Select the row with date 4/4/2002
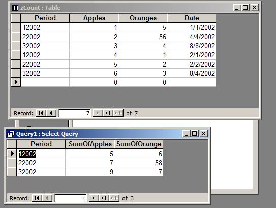The height and width of the screenshot is (208, 276). pos(16,37)
